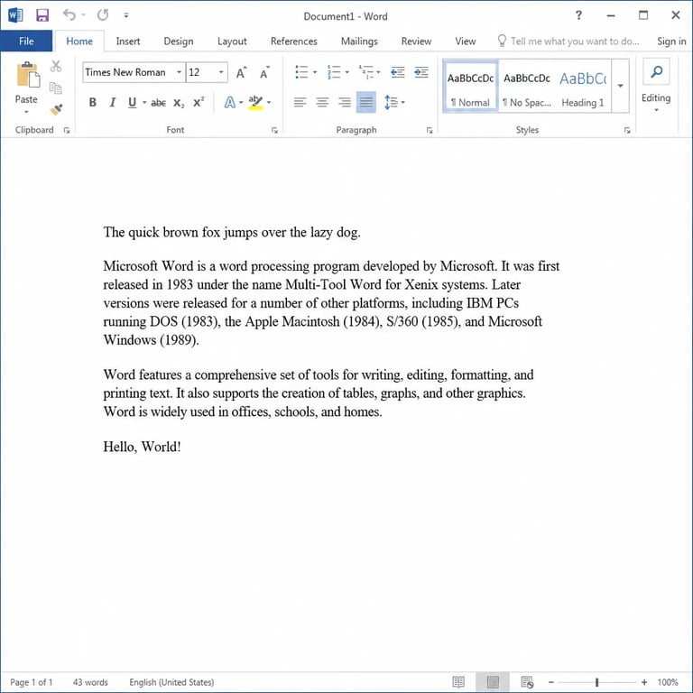Click the Copy icon
Screen dimensions: 693x693
pos(56,88)
